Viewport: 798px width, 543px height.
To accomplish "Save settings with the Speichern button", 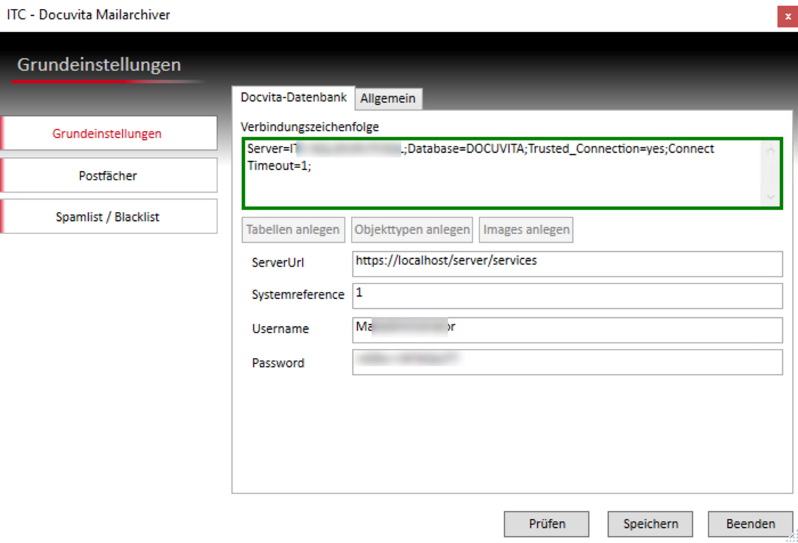I will 650,524.
